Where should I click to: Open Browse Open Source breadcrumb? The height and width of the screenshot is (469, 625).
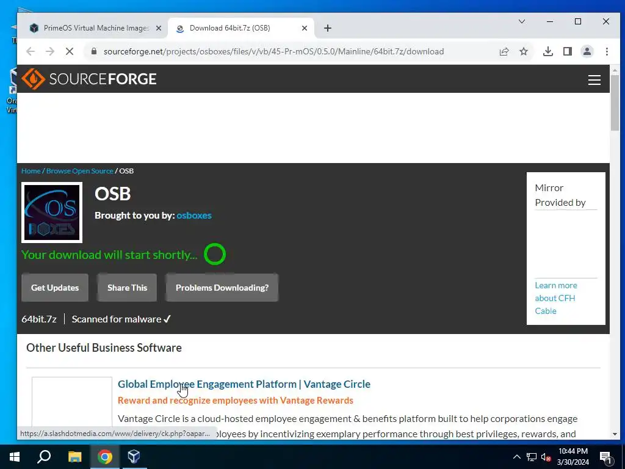coord(80,171)
